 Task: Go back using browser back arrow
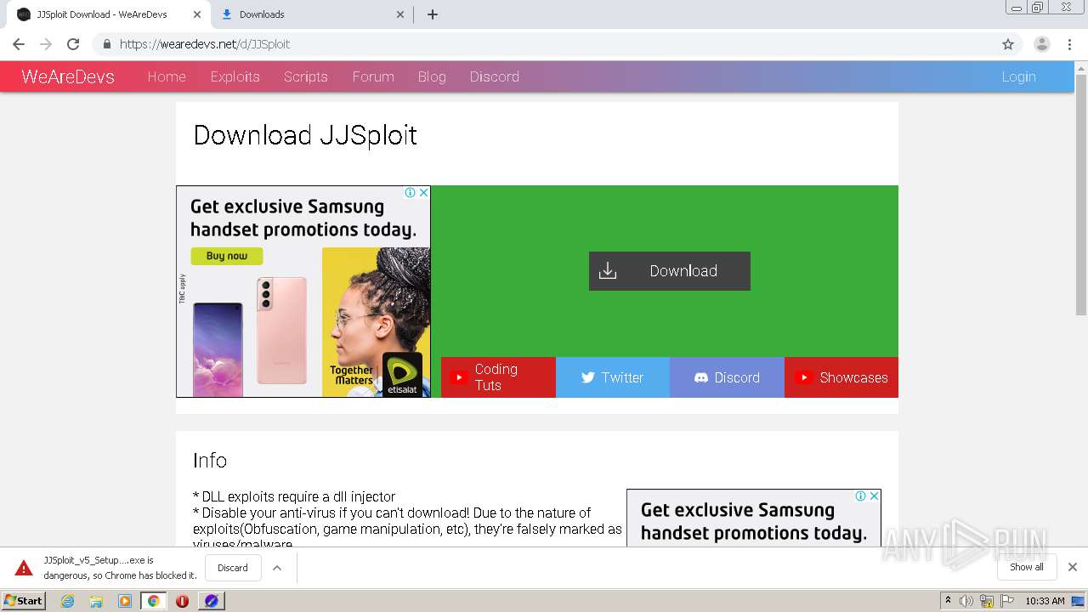tap(19, 44)
